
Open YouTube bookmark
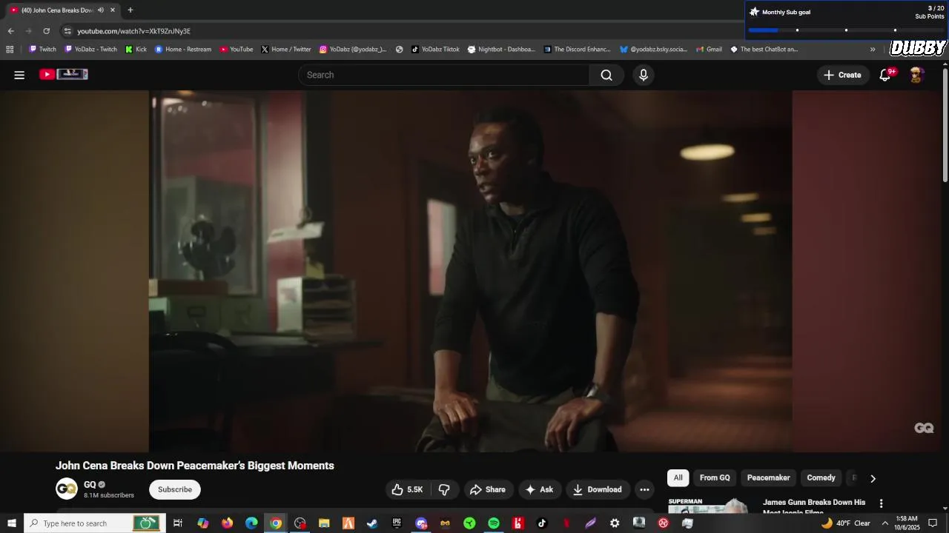237,50
